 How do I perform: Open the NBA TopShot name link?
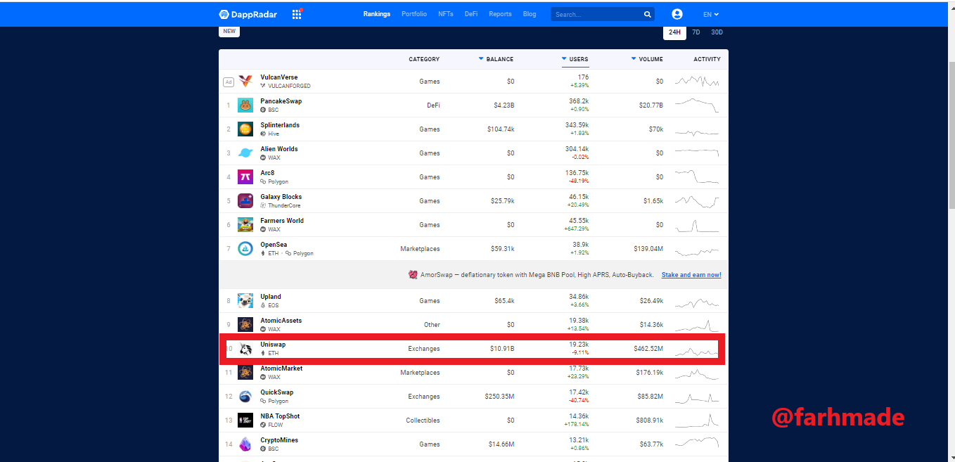point(280,416)
